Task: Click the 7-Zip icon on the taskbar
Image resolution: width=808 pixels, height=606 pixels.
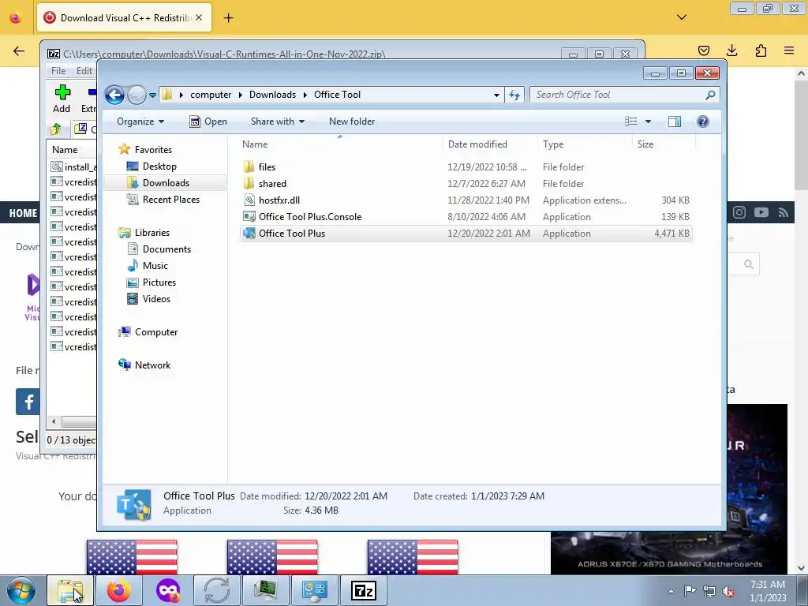Action: [x=364, y=590]
